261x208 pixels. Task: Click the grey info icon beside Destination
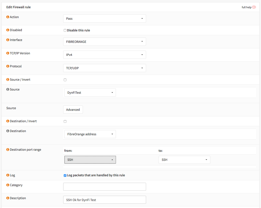tap(8, 131)
